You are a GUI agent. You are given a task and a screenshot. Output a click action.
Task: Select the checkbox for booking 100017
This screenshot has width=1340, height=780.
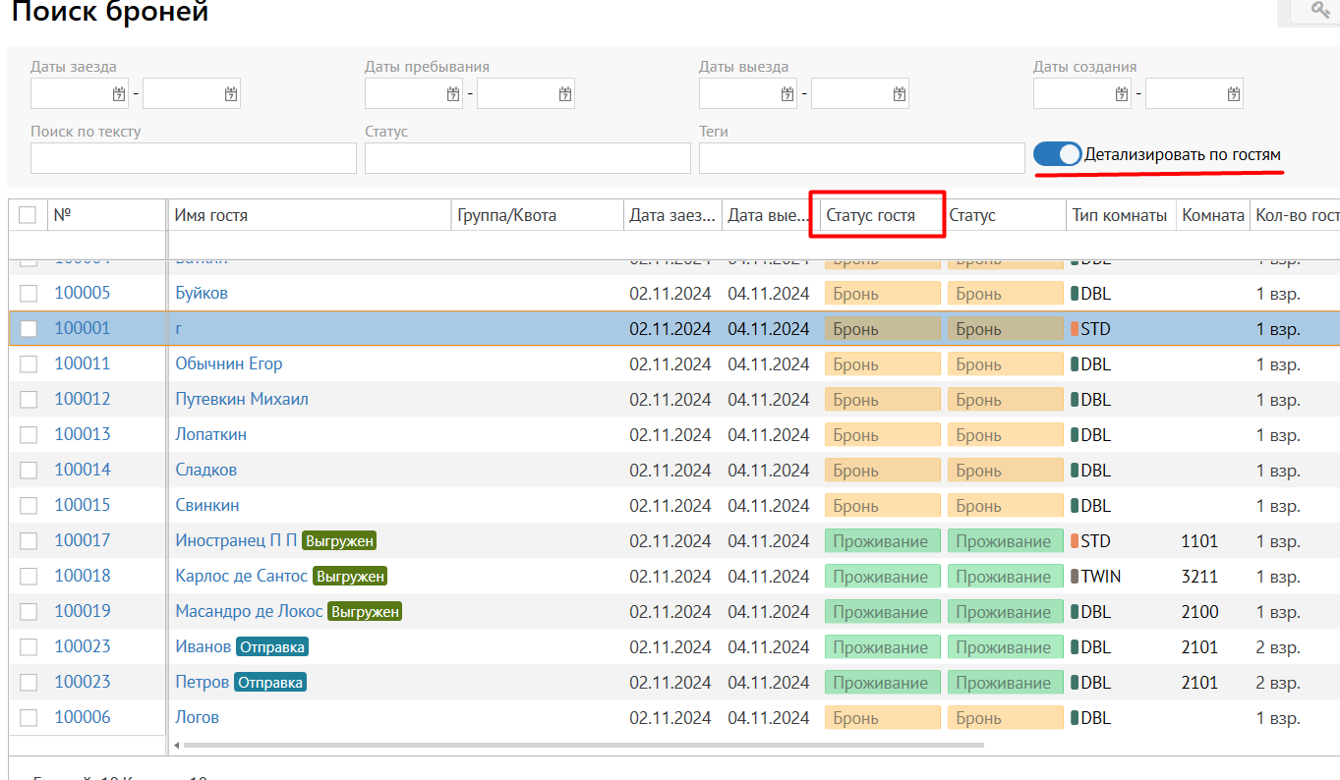(29, 541)
